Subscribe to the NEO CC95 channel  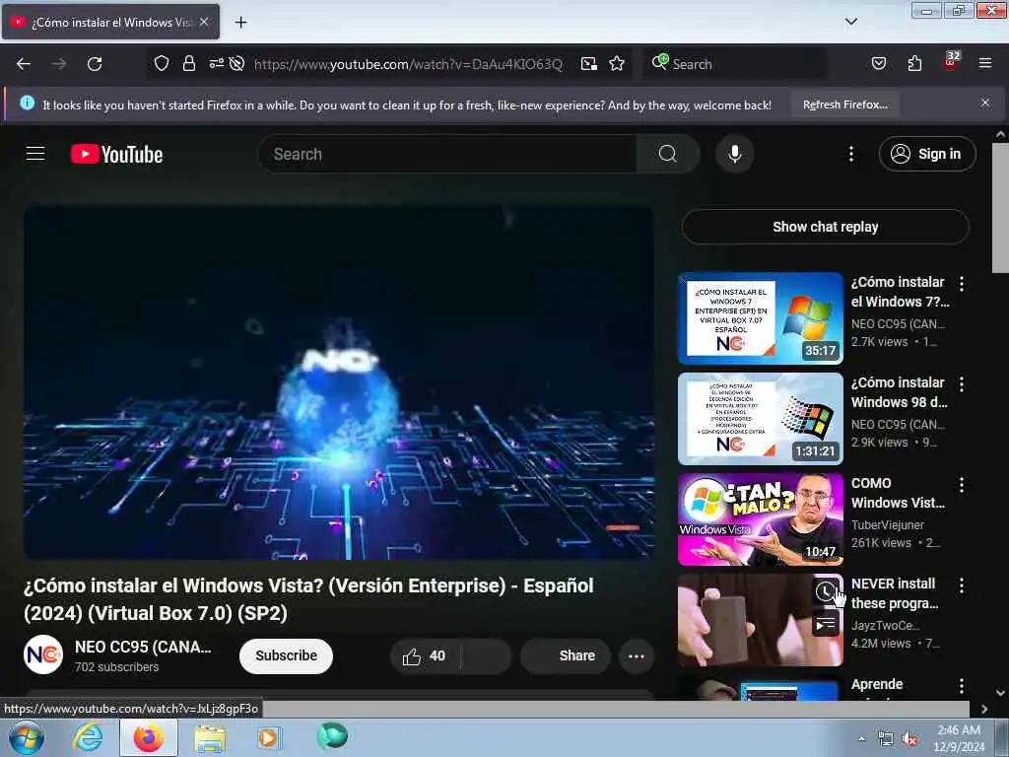(286, 655)
